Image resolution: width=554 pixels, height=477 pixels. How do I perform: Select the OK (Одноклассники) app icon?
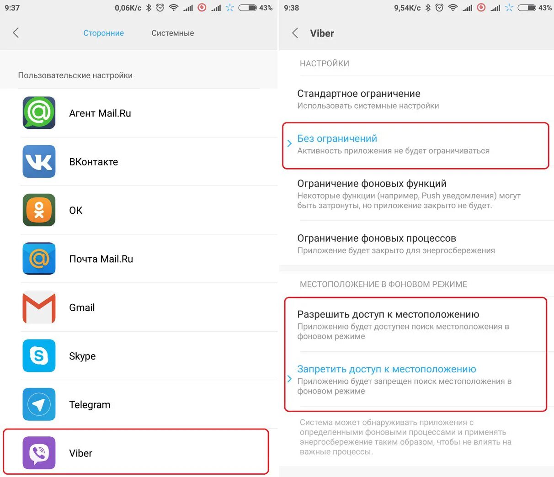39,210
